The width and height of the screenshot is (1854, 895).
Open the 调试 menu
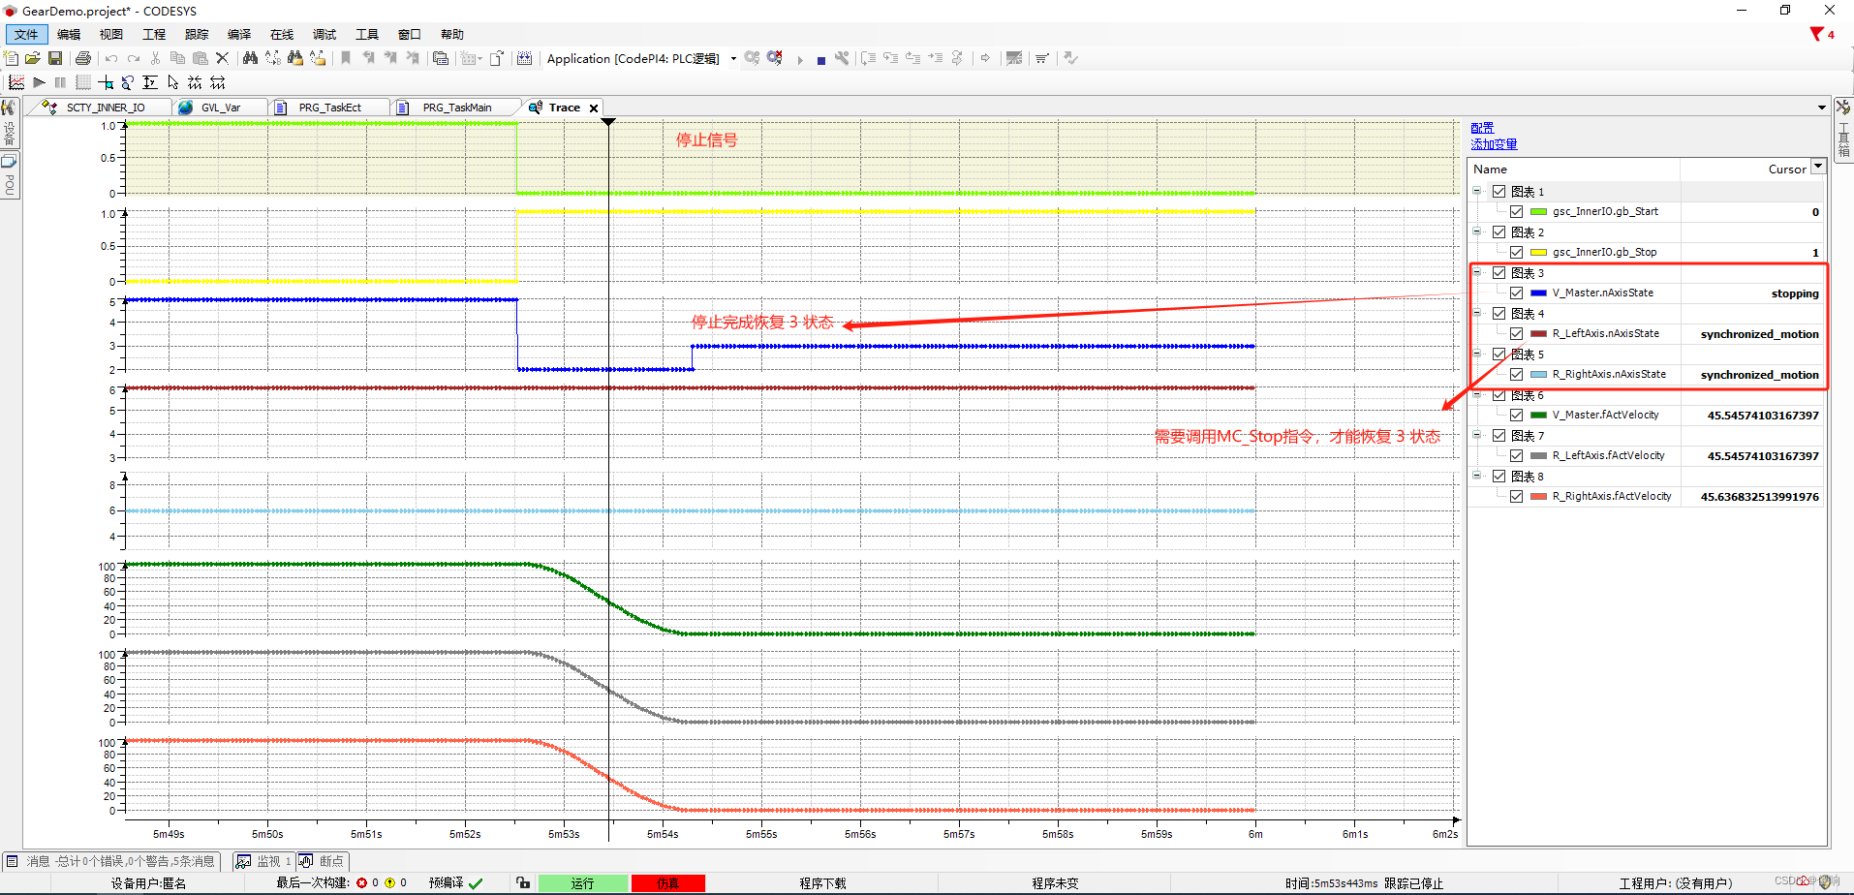click(x=324, y=34)
